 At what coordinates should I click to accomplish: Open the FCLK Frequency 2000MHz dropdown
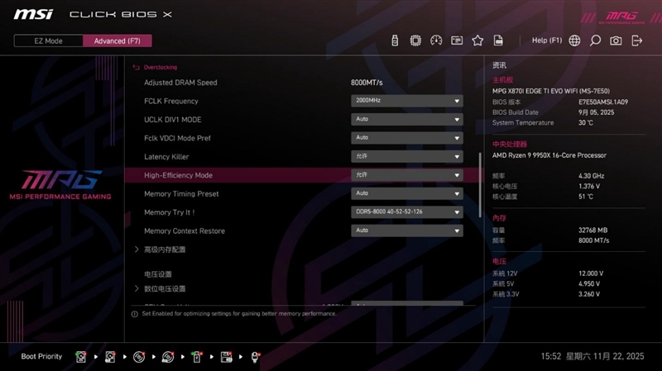pyautogui.click(x=407, y=101)
